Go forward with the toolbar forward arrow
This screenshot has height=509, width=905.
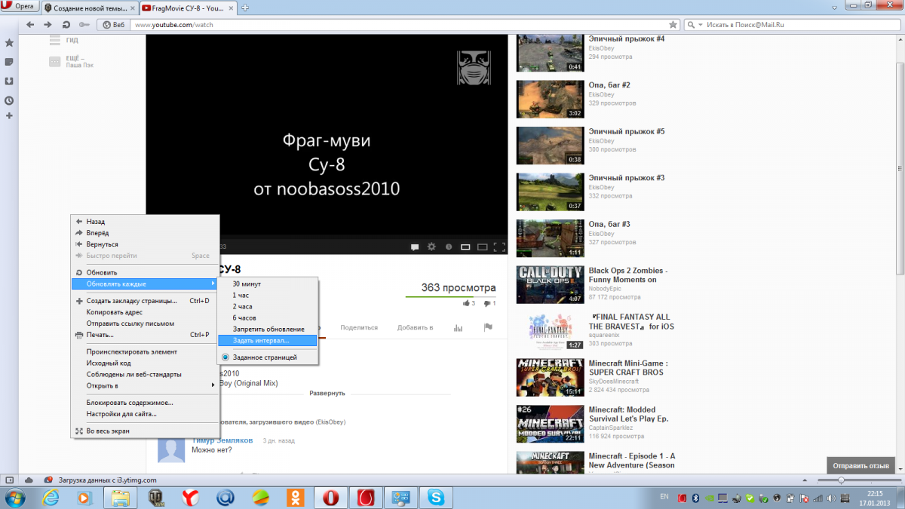click(x=48, y=24)
